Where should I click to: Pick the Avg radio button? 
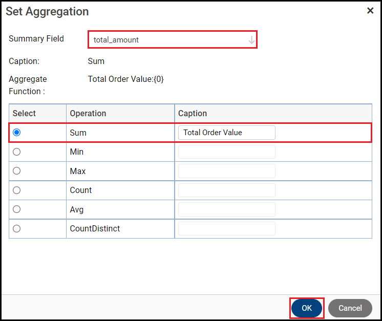click(17, 209)
